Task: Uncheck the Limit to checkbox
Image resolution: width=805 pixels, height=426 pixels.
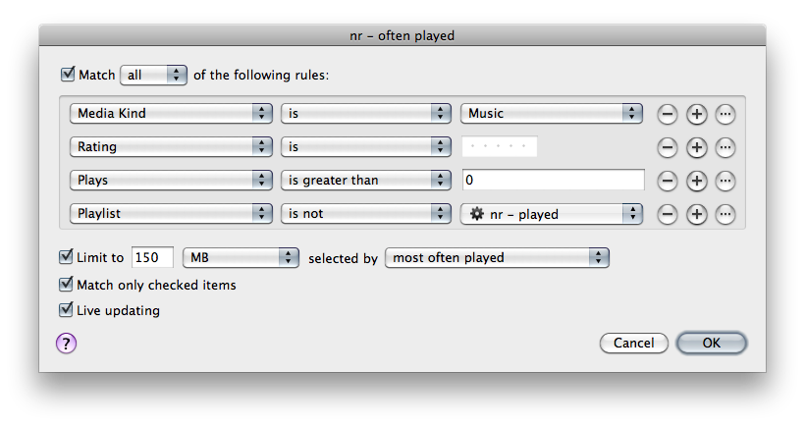Action: pyautogui.click(x=66, y=256)
